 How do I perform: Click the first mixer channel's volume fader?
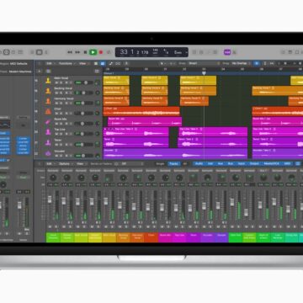point(50,199)
